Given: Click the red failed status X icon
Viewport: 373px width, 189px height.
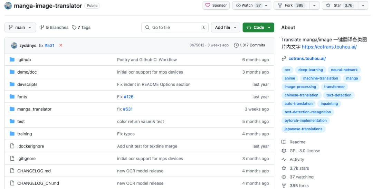Looking at the screenshot, I should pyautogui.click(x=61, y=45).
